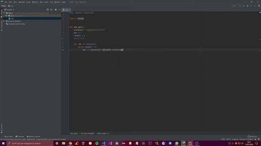This screenshot has width=261, height=146.
Task: Click the green Run button
Action: (244, 6)
